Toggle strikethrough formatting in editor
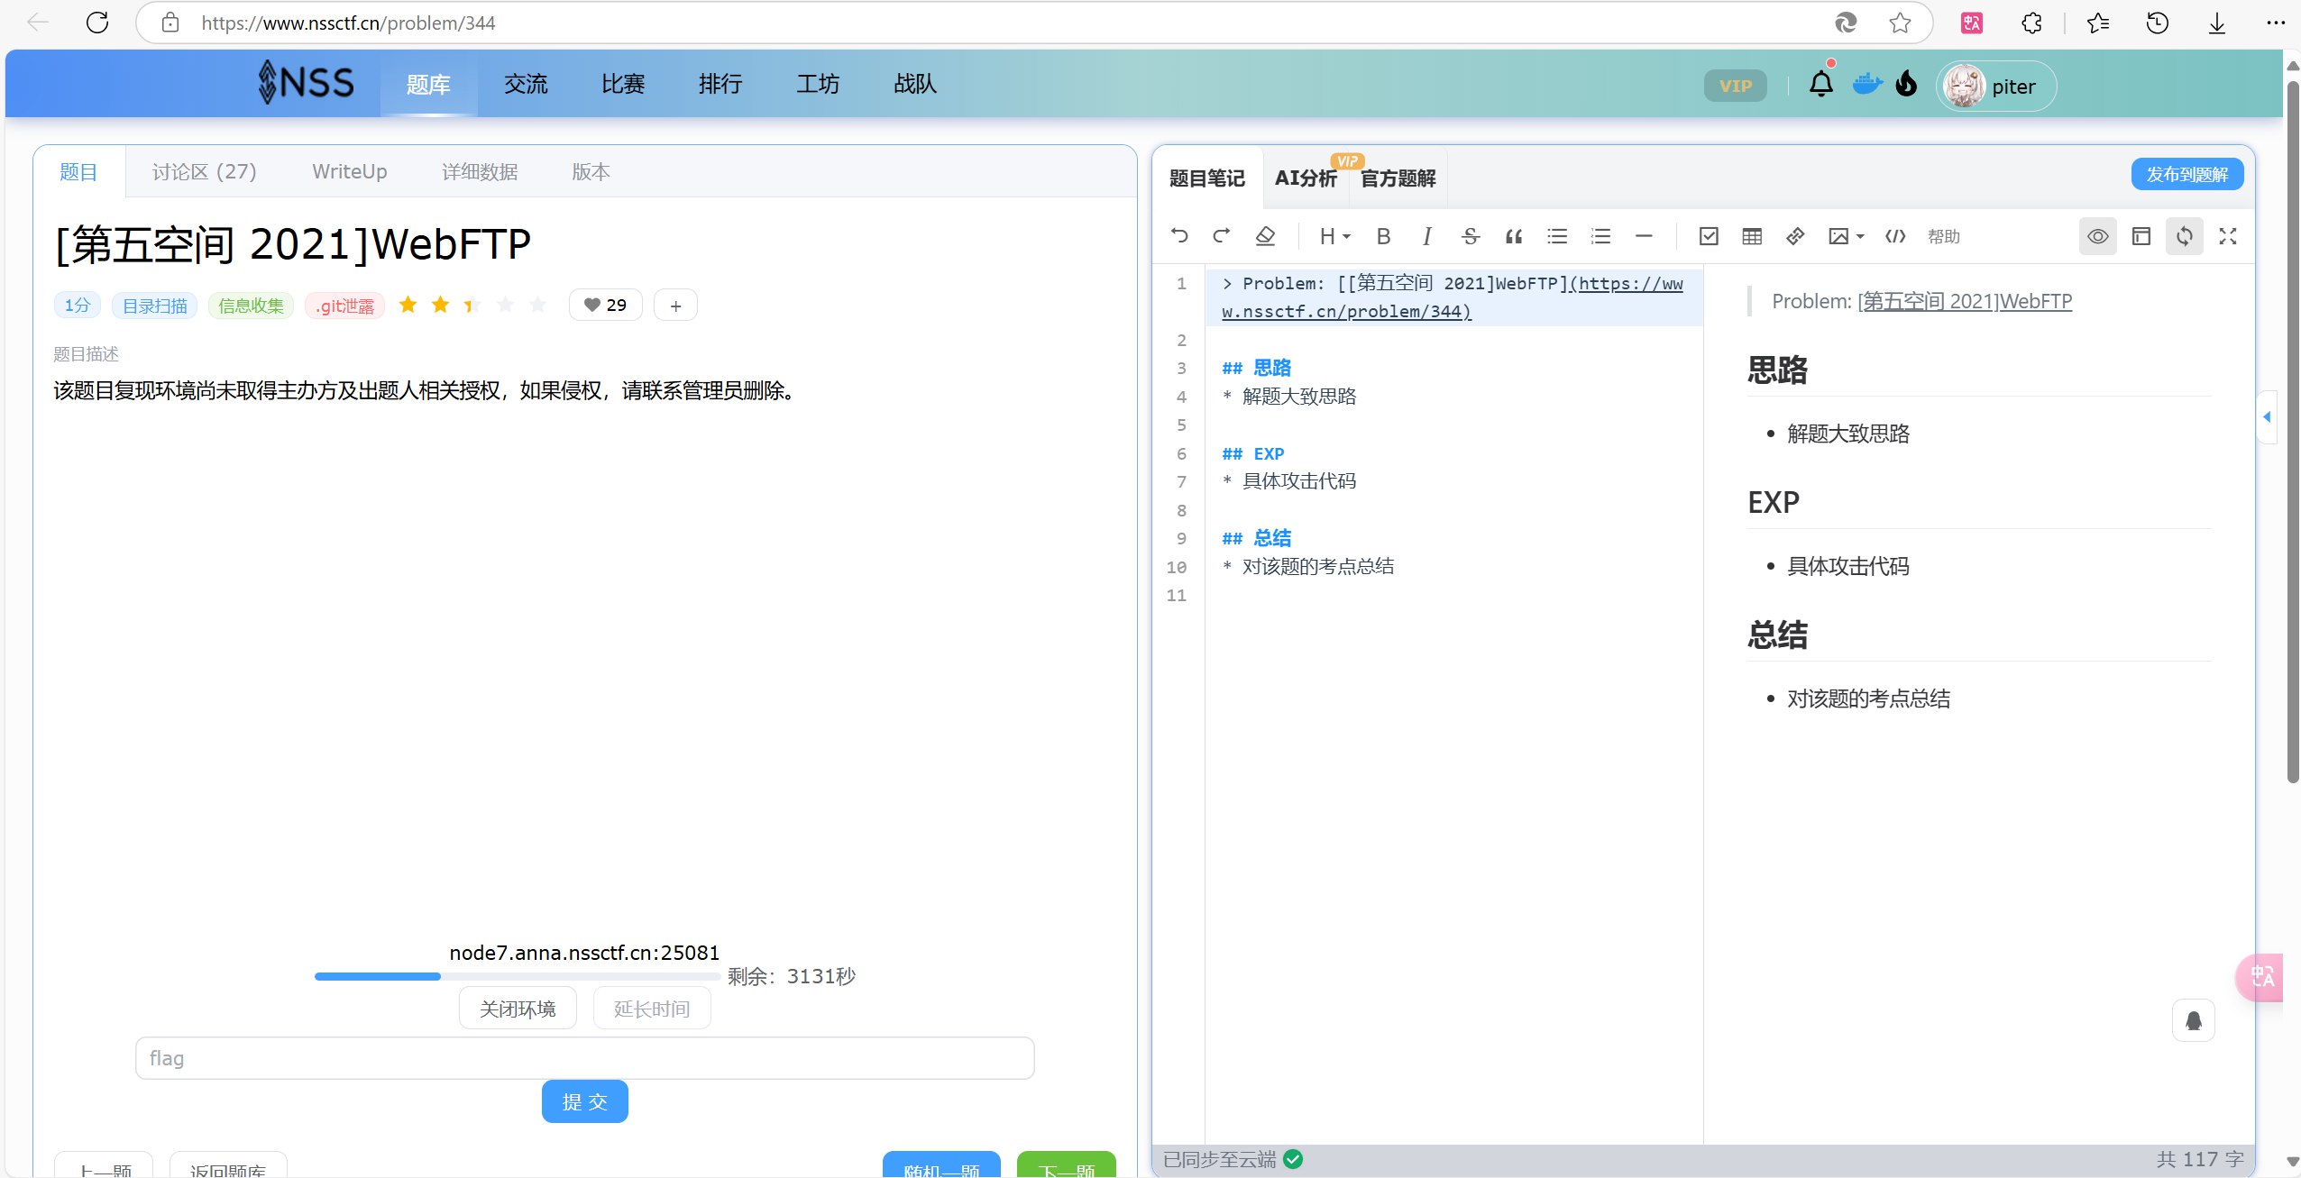2301x1178 pixels. [1471, 236]
